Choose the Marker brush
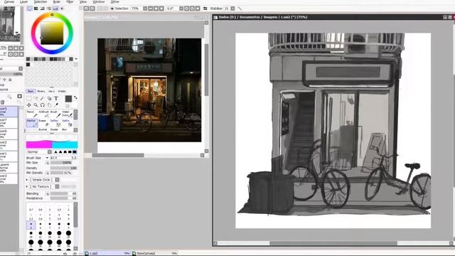Screen dimensions: 455x256 pos(32,123)
